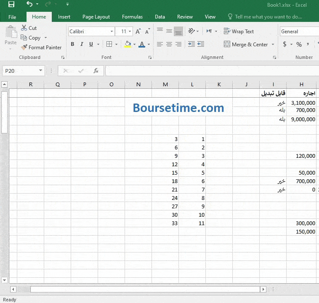Expand the underline style arrow
Screen dimensions: 319x303
98,44
